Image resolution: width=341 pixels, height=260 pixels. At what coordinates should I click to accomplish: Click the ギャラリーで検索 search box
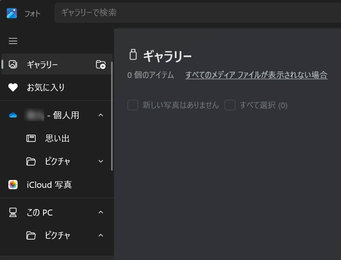click(195, 13)
